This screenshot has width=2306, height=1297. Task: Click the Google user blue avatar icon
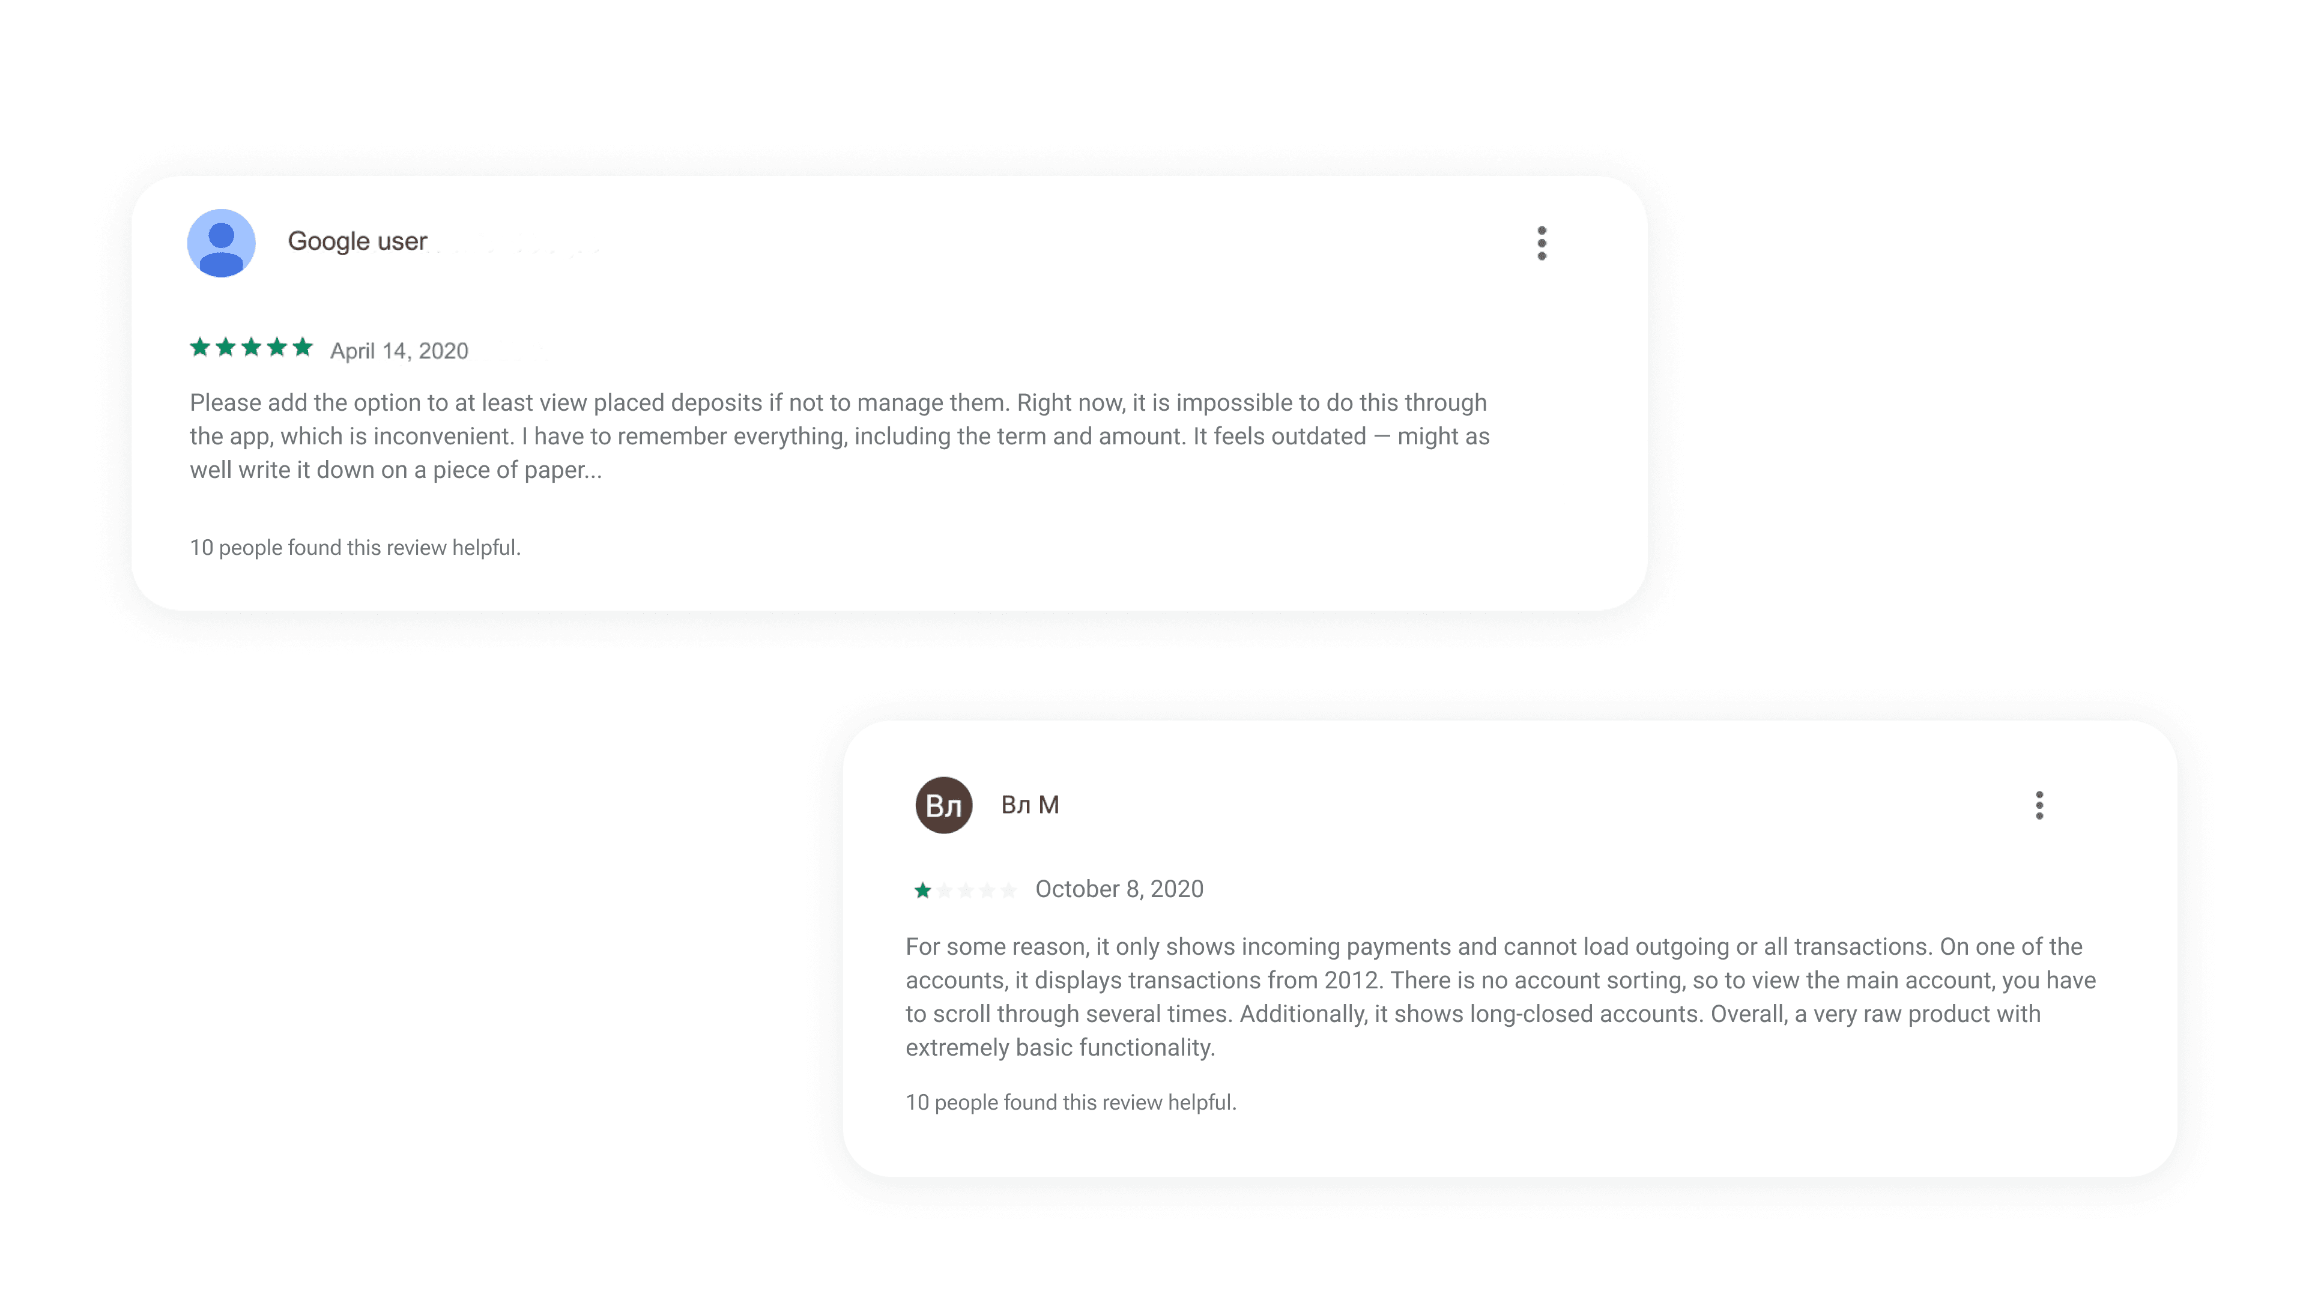pyautogui.click(x=221, y=243)
